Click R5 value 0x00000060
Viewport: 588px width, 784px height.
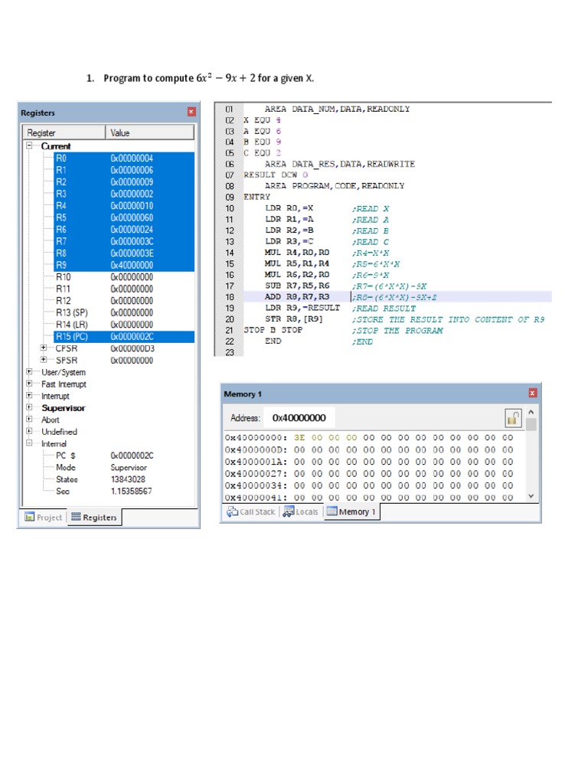click(x=132, y=217)
